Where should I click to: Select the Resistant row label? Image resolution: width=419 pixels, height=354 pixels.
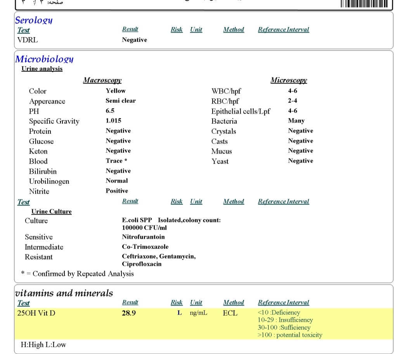click(39, 257)
